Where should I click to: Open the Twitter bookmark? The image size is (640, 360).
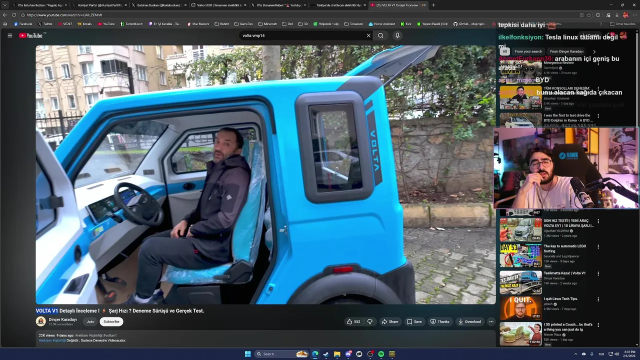45,24
